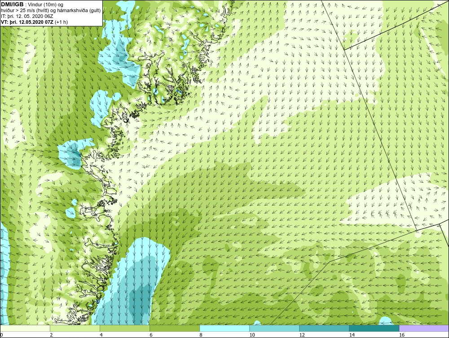
Task: Click the legend tick label 14
Action: (x=352, y=335)
